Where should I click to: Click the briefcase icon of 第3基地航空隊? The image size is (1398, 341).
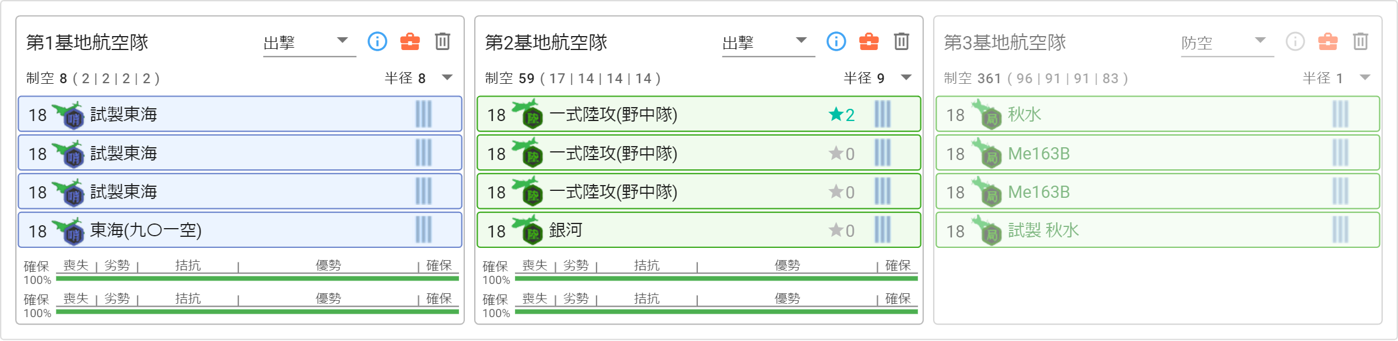coord(1328,41)
